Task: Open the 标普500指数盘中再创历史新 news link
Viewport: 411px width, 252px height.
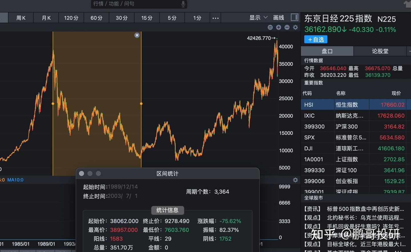Action: [x=365, y=209]
